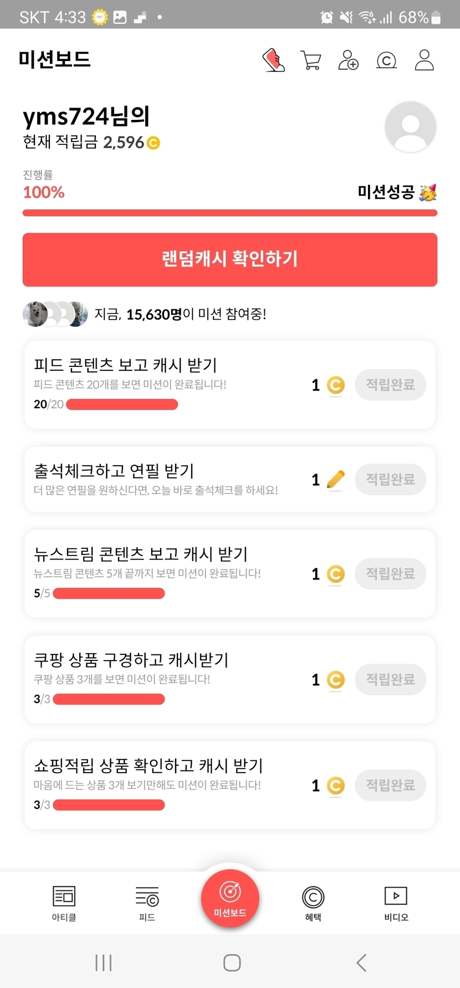The image size is (460, 988).
Task: Open the 뉴스트림 콘텐츠 보고 캐시 받기 mission
Action: click(166, 573)
